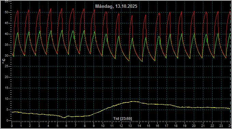Click the Tid [23:59] time label
Screen dimensions: 232x129
tap(122, 118)
